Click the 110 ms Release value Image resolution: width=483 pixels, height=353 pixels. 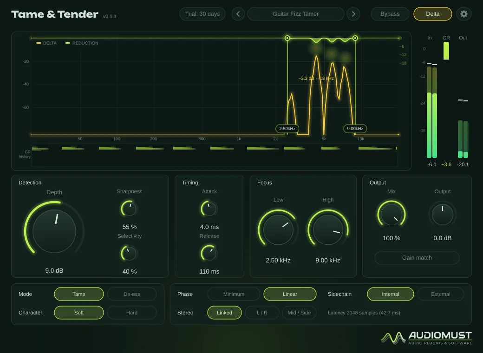[209, 272]
